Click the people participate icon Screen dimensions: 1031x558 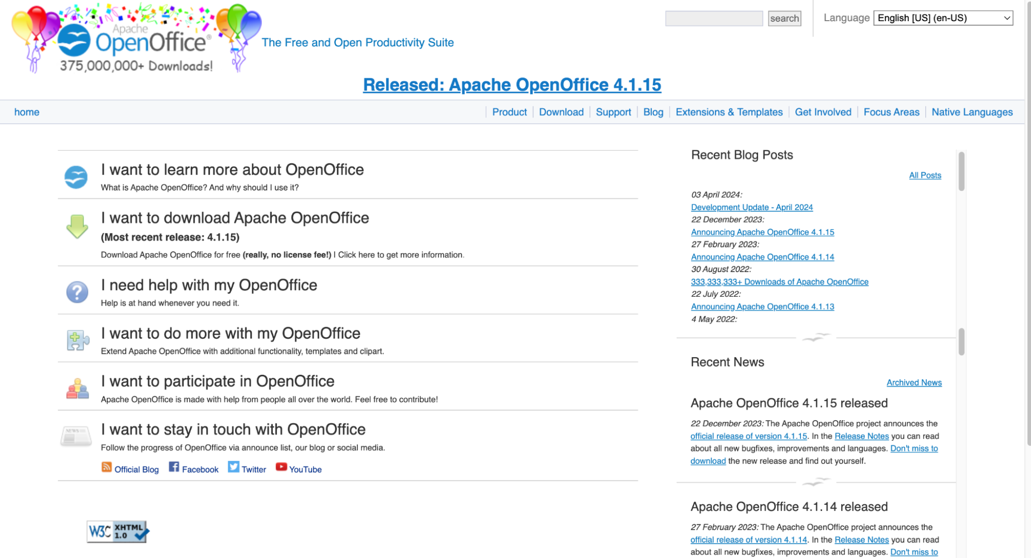coord(77,388)
